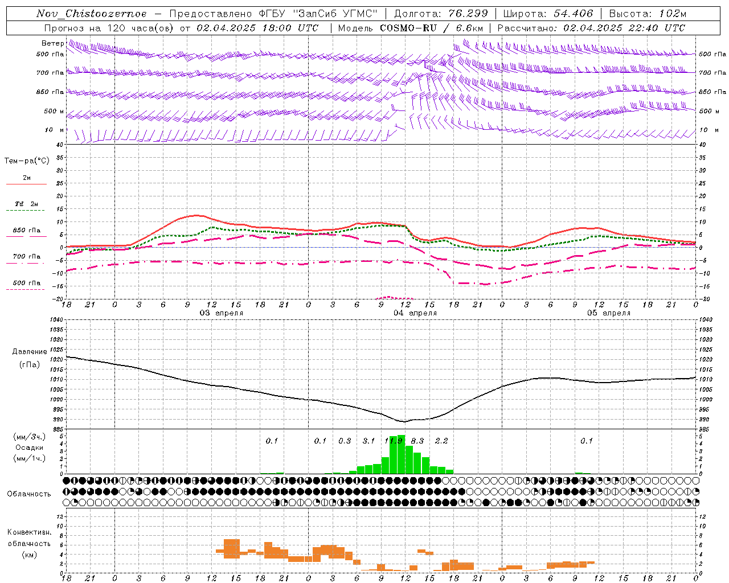This screenshot has height=583, width=729.
Task: Click the 'Широта: 54.406' latitude value
Action: pos(548,14)
